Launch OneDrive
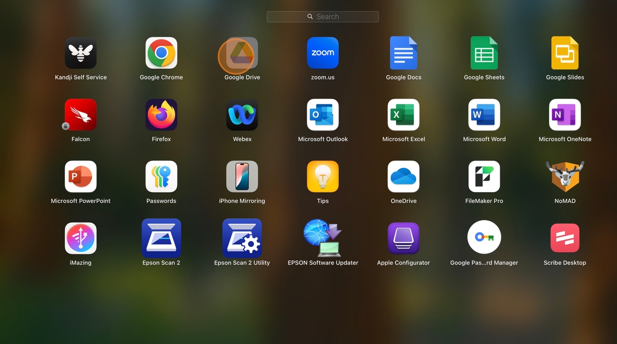The height and width of the screenshot is (344, 617). point(404,177)
